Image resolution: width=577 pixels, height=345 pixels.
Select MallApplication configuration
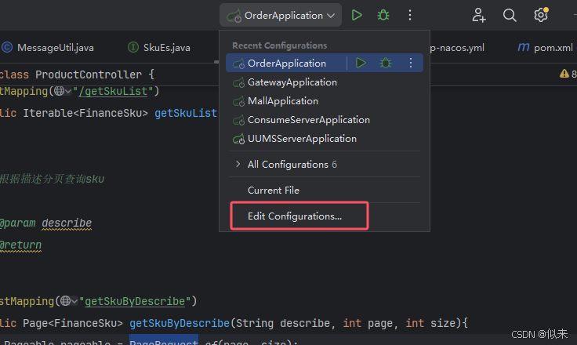(325, 101)
